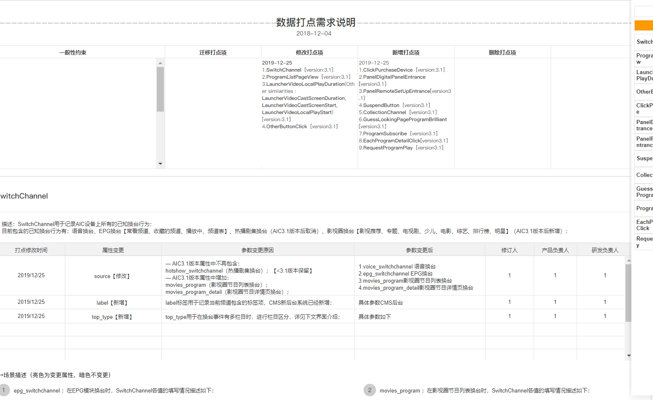Click "2.epg_switchchannel EPG换台" in 参数变更后
This screenshot has height=400, width=653.
[396, 273]
